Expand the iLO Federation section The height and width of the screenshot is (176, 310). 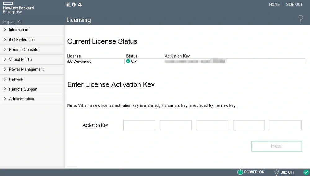pyautogui.click(x=22, y=40)
